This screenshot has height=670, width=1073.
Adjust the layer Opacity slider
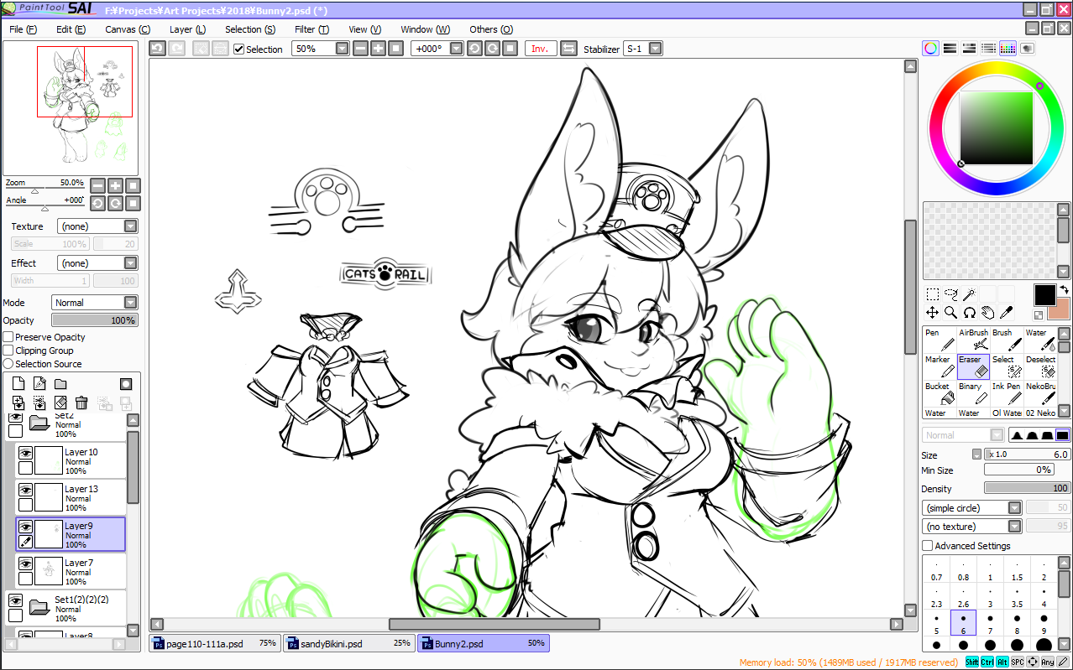click(x=95, y=320)
